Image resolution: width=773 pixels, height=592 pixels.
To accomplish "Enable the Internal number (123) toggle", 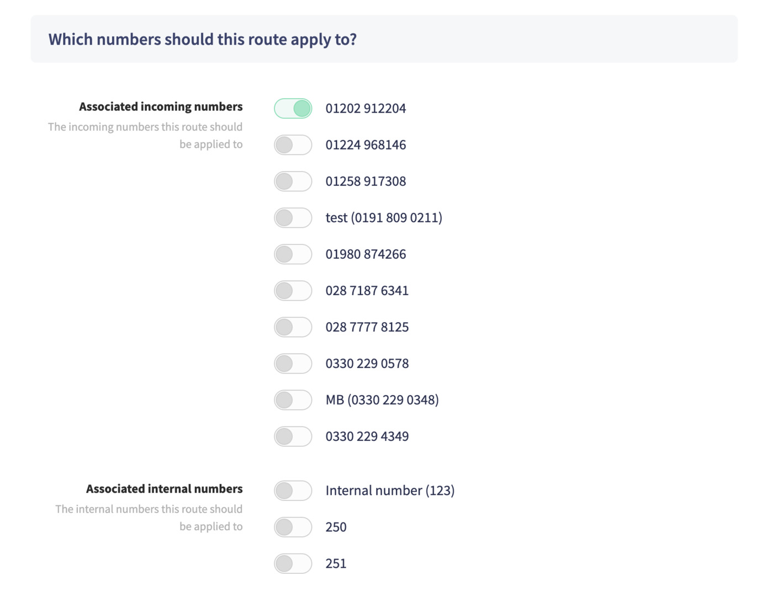I will [293, 490].
